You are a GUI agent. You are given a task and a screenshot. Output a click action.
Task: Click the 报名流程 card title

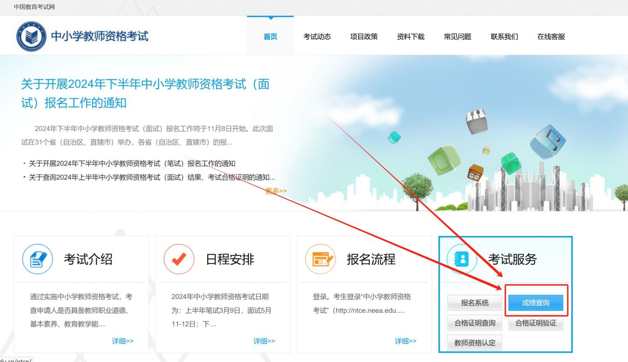371,259
